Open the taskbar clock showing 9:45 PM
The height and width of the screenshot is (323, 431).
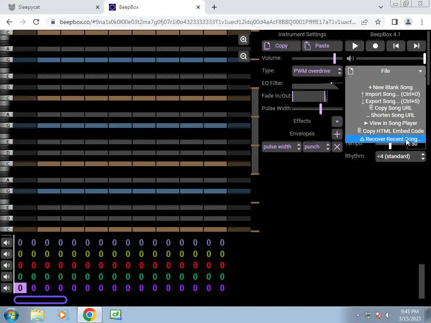pyautogui.click(x=410, y=315)
